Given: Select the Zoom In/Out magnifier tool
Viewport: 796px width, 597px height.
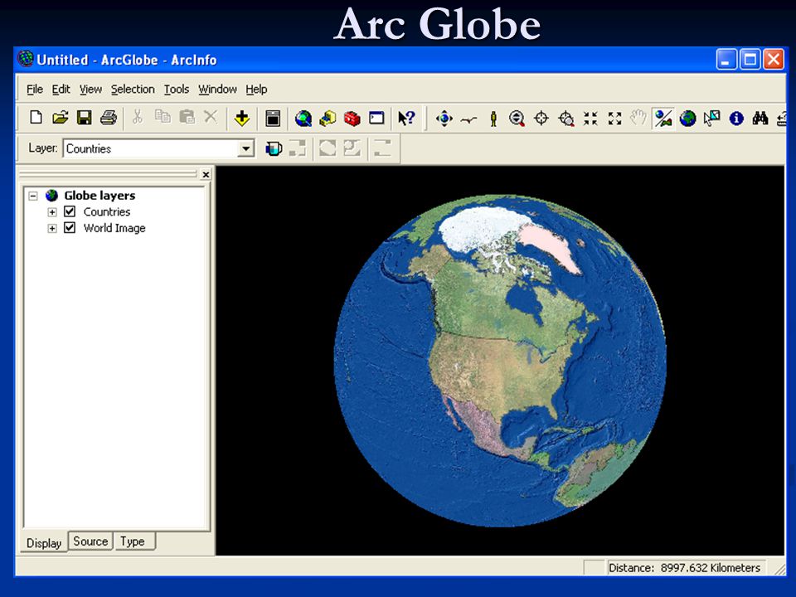Looking at the screenshot, I should click(517, 119).
